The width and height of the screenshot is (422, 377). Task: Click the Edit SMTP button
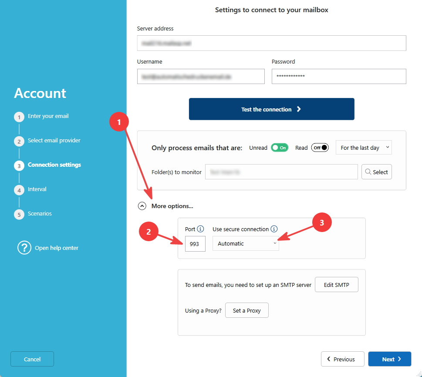coord(336,285)
